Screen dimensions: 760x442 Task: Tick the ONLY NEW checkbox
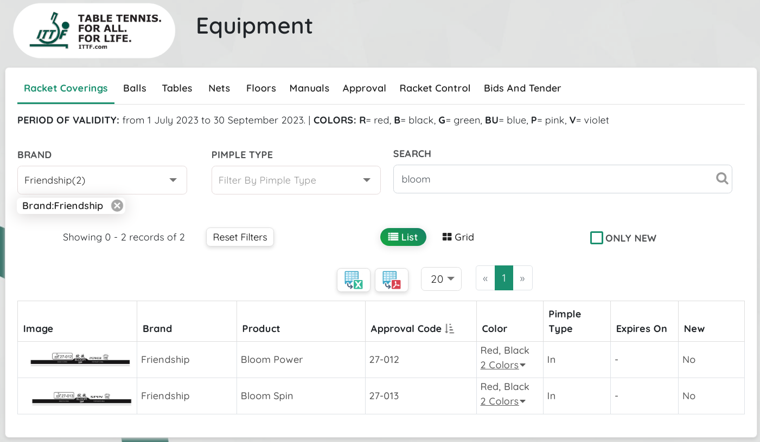tap(596, 238)
